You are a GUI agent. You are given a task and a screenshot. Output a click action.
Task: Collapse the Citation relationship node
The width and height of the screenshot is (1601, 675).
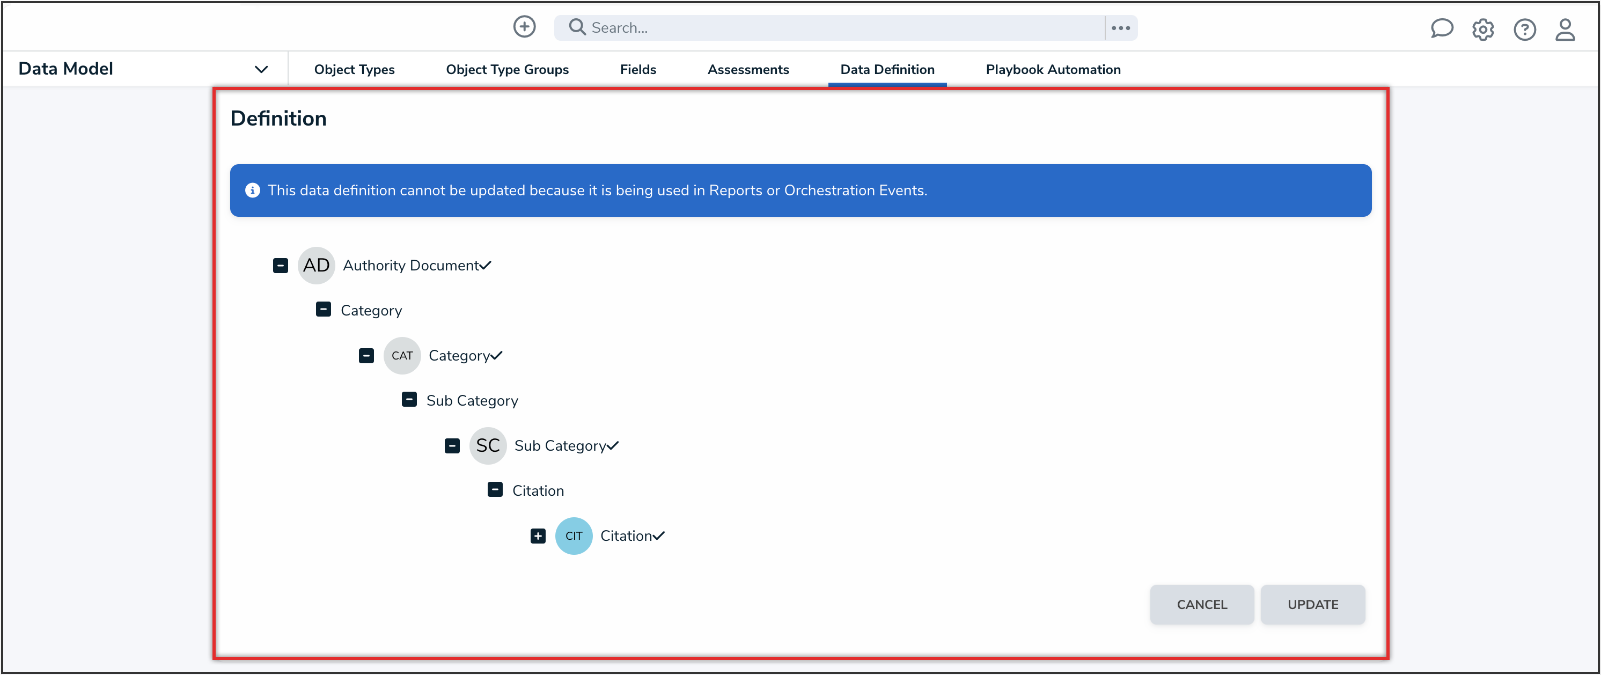click(495, 490)
